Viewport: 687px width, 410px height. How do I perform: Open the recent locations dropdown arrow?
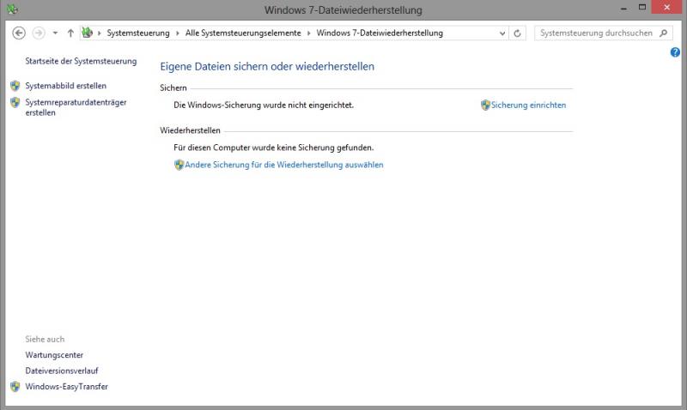[55, 33]
